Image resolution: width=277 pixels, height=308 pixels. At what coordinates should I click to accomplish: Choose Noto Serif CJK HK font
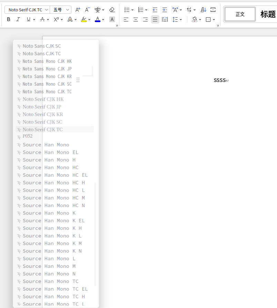pos(55,99)
